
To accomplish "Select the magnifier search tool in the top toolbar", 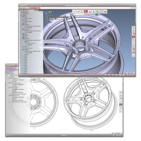I will pos(74,12).
